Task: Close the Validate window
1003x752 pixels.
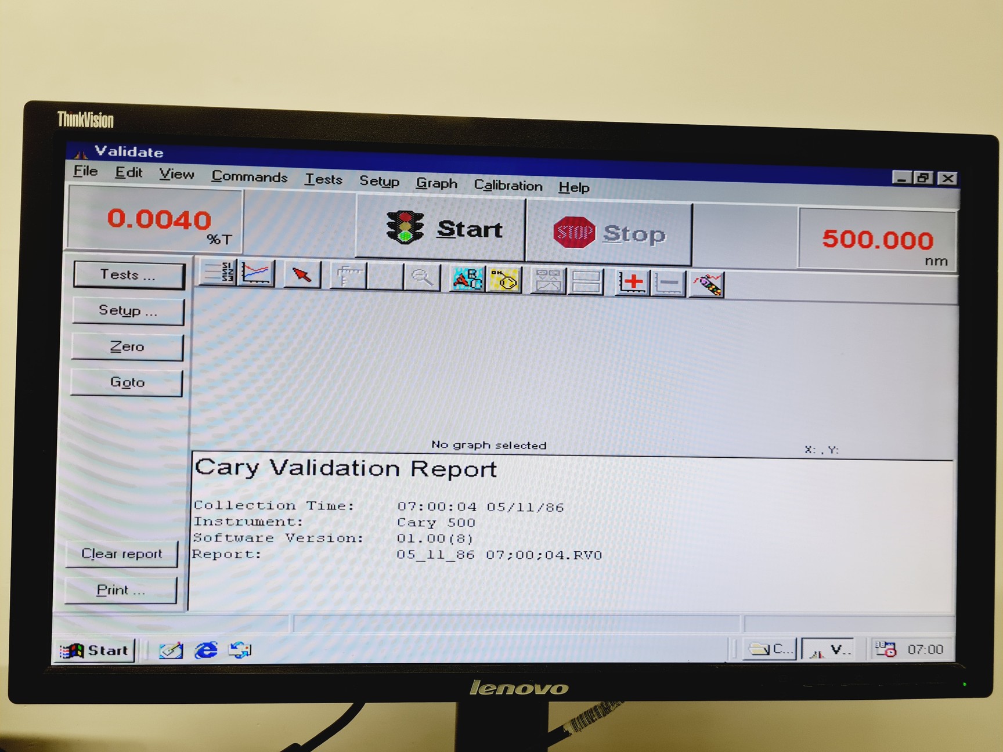Action: (x=947, y=178)
